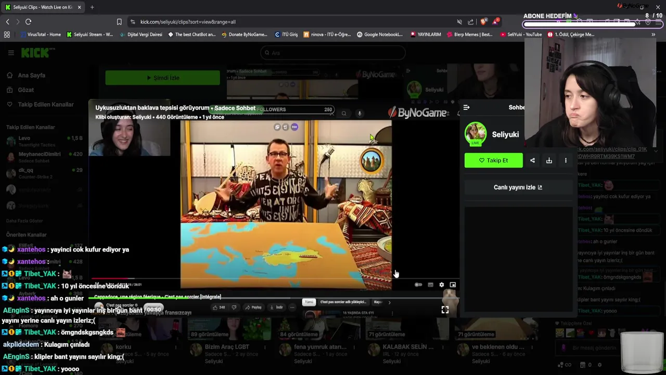Open the clip three-dot more menu
This screenshot has height=375, width=666.
point(566,160)
